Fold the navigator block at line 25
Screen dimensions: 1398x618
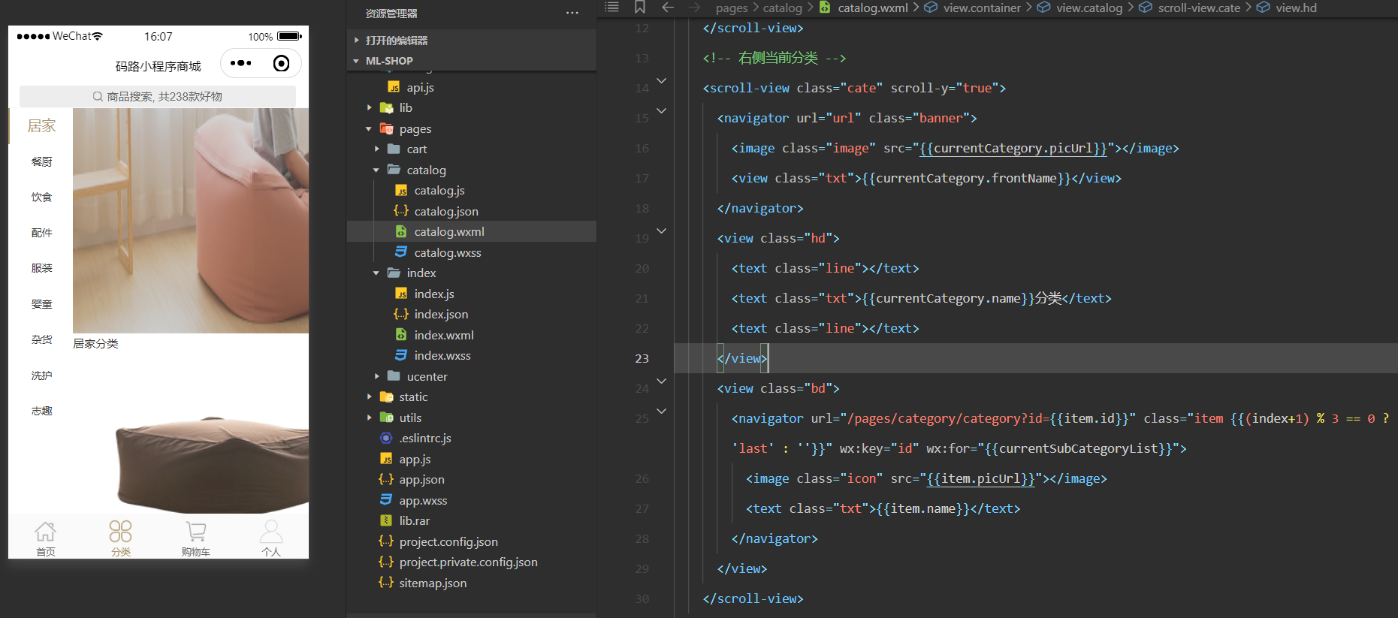661,411
